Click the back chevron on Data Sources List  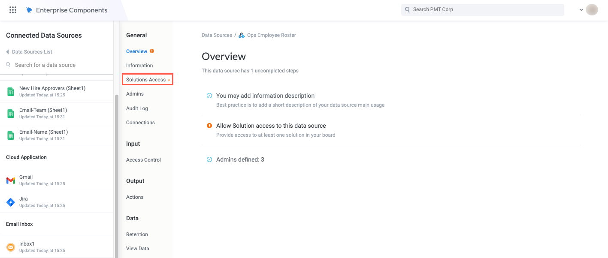tap(7, 51)
